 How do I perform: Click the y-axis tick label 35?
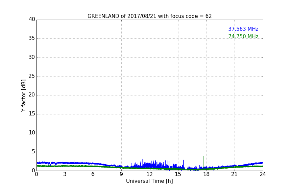(32, 38)
